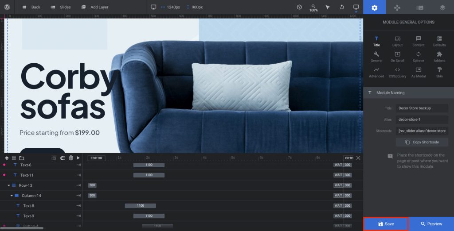This screenshot has width=454, height=231.
Task: Collapse the Module Naming panel header
Action: (408, 93)
